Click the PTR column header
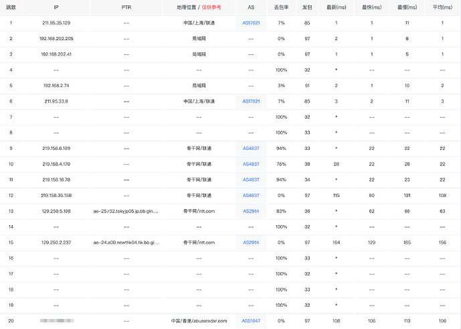This screenshot has width=461, height=329. pyautogui.click(x=126, y=7)
